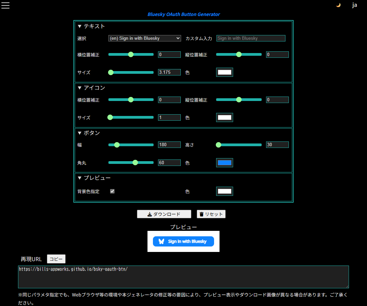Click the Bluesky butterfly preview button
367x306 pixels.
(183, 241)
